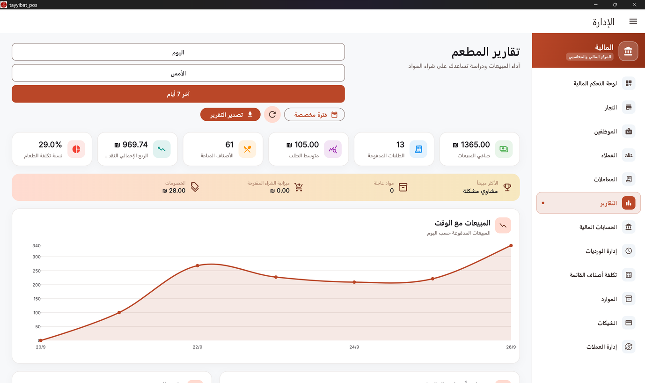Click the 26/9 peak data point on chart

tap(511, 245)
